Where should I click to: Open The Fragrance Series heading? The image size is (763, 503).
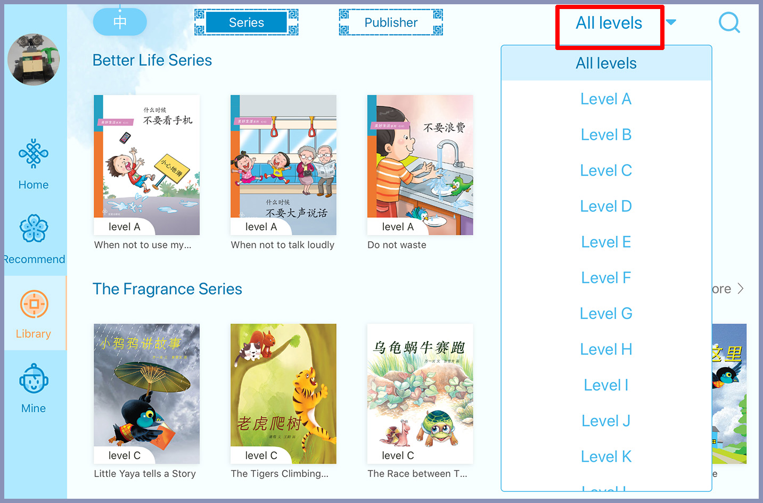point(167,289)
